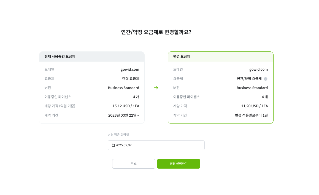Click the 연간/약정 요금제 value in the new plan
This screenshot has height=195, width=319.
tap(249, 79)
